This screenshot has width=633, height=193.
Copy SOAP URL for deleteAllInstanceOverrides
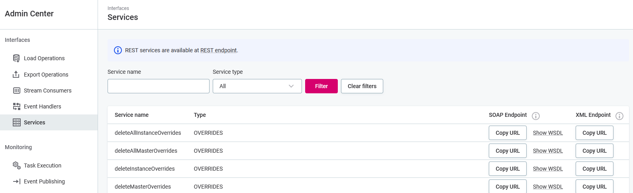(x=508, y=133)
